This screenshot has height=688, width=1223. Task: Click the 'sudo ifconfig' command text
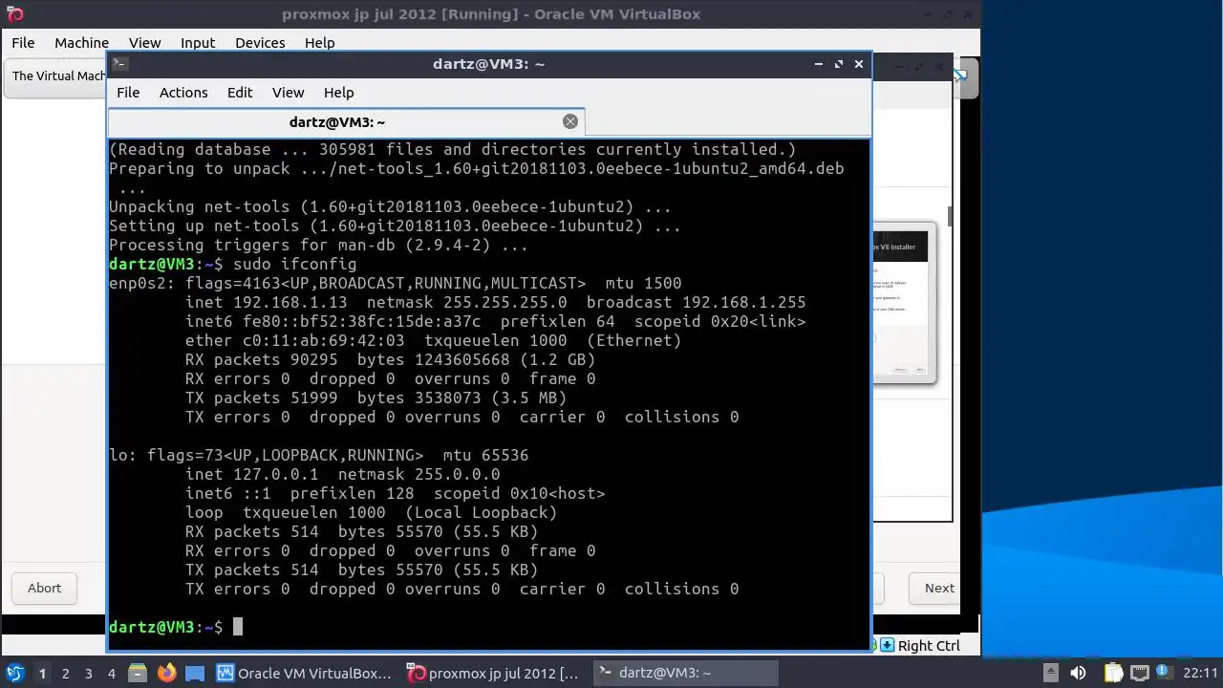point(294,264)
